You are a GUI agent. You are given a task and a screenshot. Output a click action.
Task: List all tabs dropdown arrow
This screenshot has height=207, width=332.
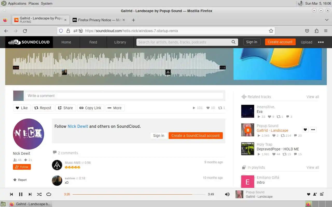tap(327, 20)
